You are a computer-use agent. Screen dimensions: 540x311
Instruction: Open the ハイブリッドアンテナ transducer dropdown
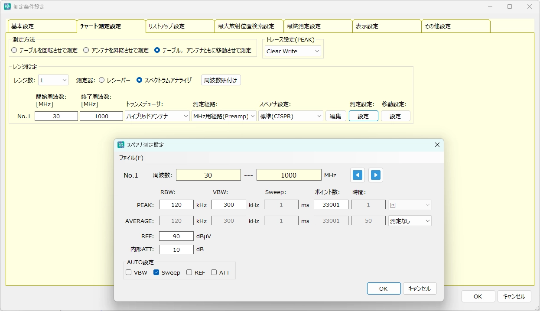click(157, 116)
